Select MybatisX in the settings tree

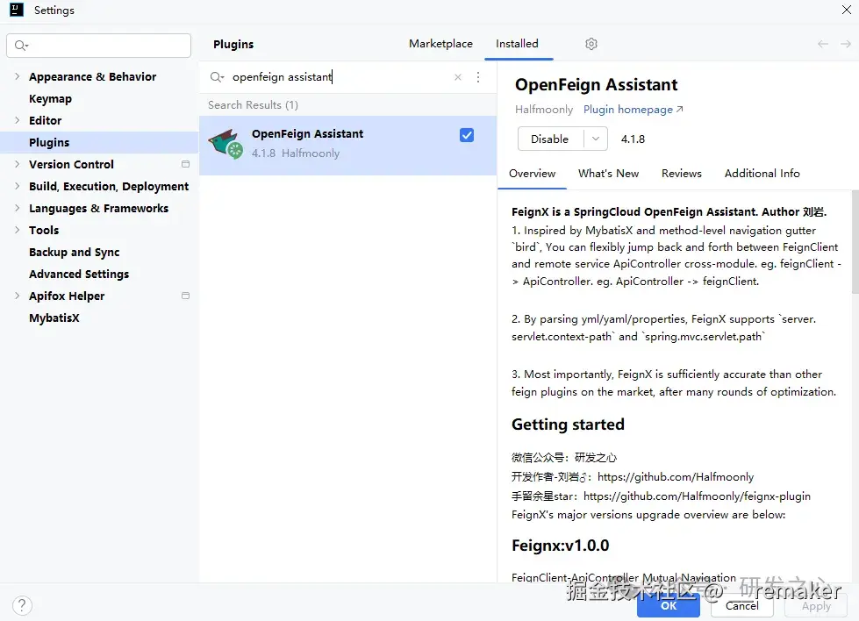tap(54, 318)
